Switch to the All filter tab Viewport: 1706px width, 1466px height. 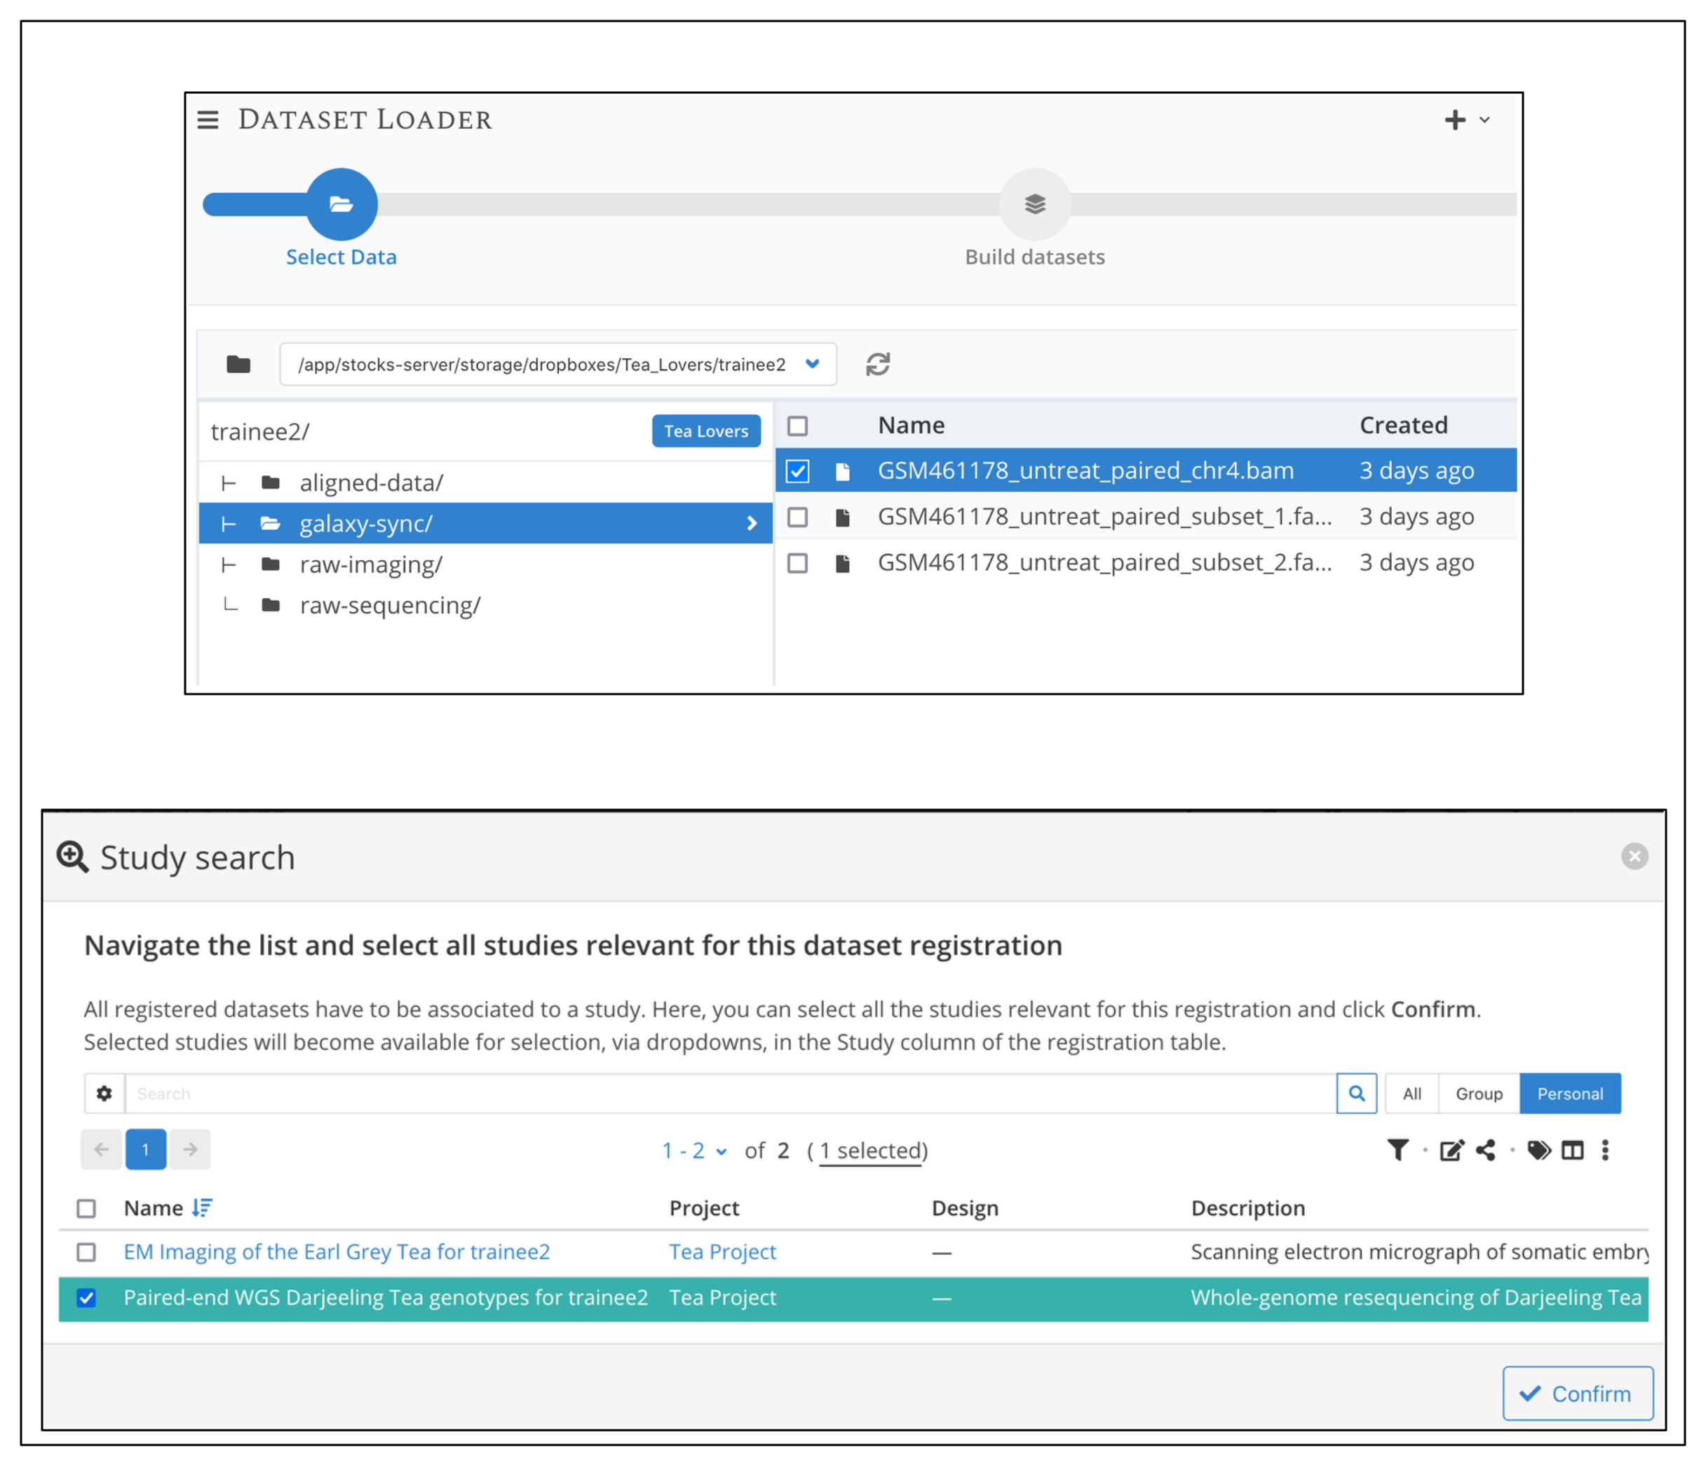pyautogui.click(x=1412, y=1093)
